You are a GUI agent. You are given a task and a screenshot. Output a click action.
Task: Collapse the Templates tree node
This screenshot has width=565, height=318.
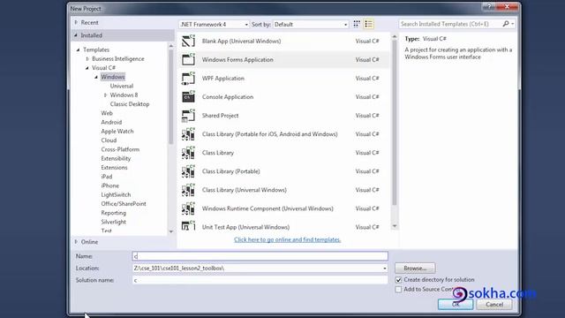click(79, 49)
